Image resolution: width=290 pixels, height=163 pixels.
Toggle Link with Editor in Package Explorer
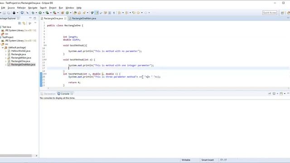point(24,23)
